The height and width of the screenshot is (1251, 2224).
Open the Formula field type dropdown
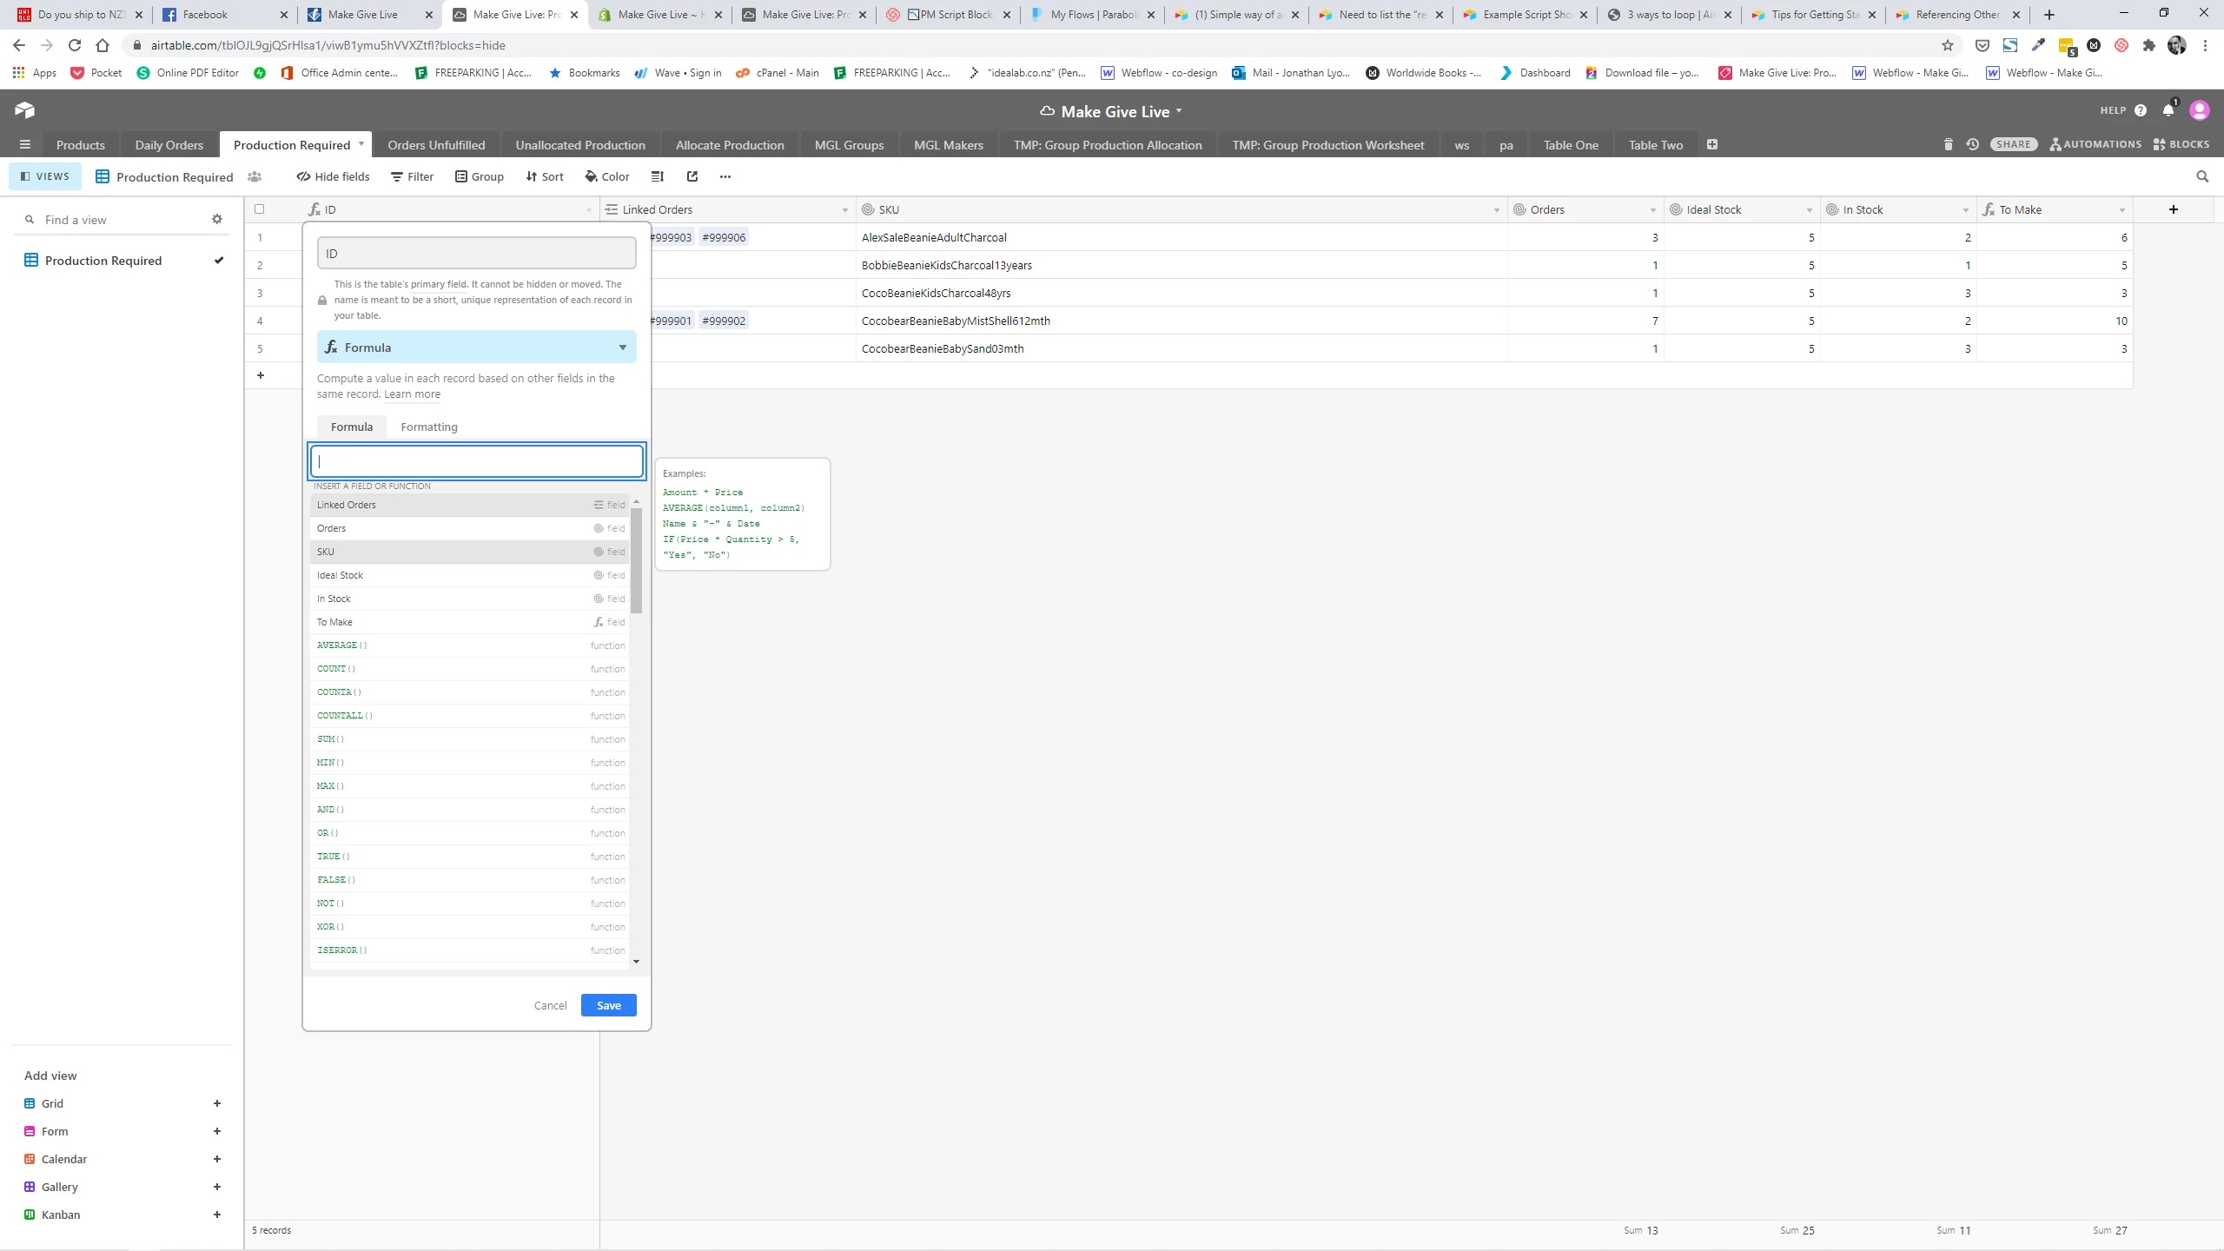click(476, 347)
